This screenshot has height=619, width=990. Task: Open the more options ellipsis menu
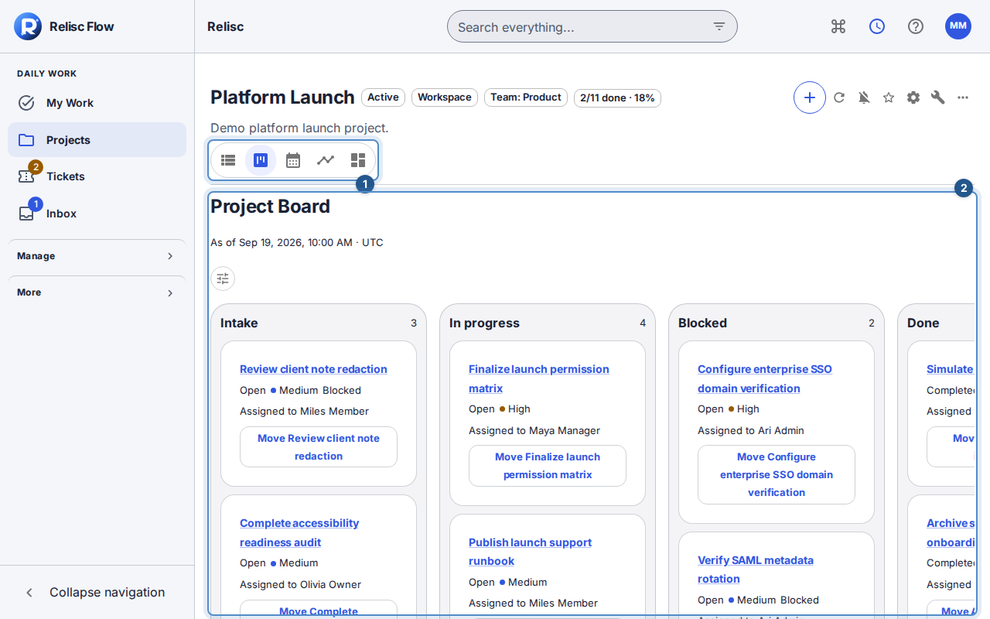pyautogui.click(x=963, y=97)
